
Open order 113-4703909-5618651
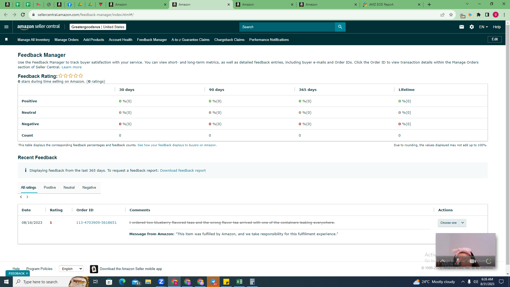coord(96,222)
